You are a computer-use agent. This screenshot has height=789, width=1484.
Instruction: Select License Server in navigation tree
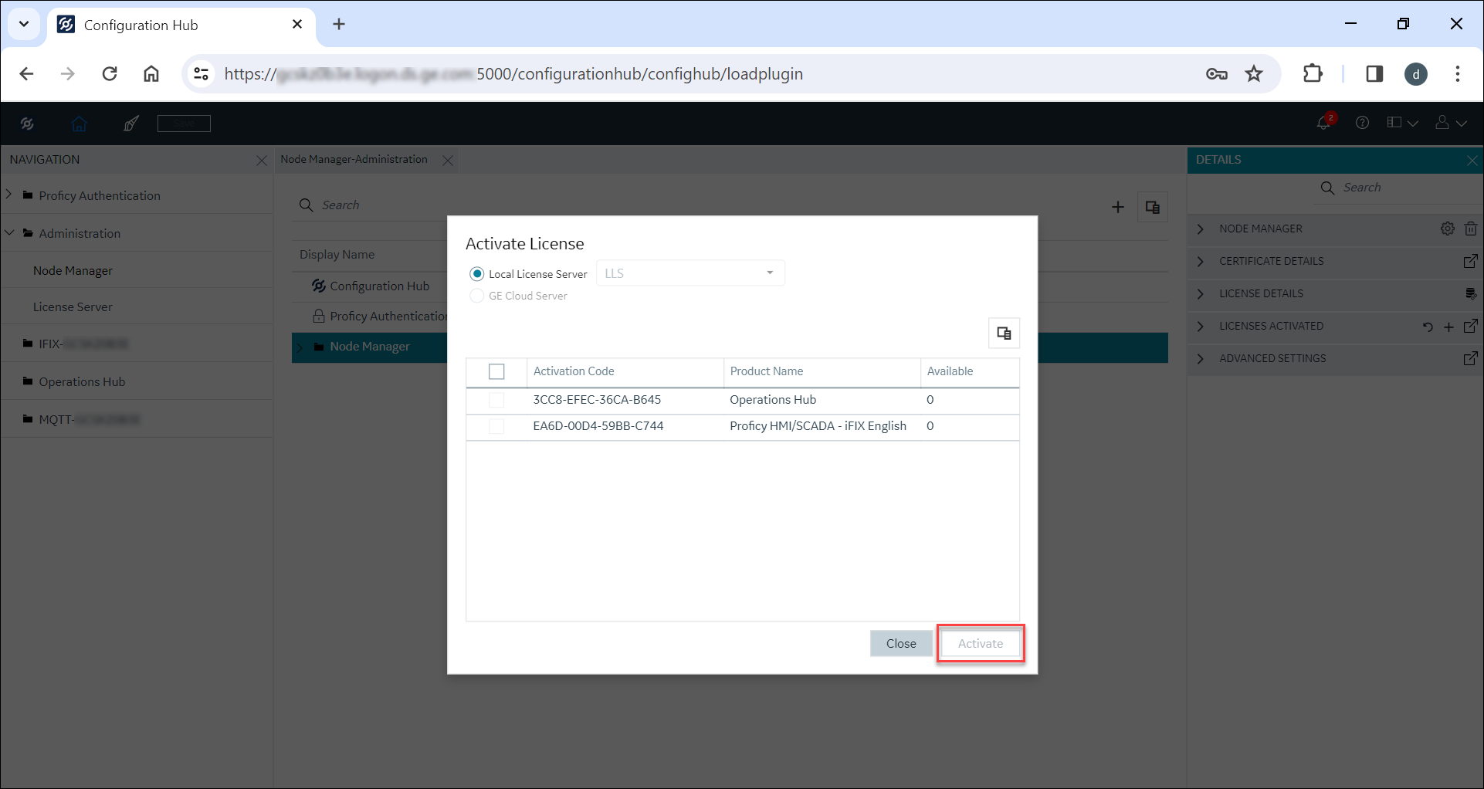coord(73,306)
